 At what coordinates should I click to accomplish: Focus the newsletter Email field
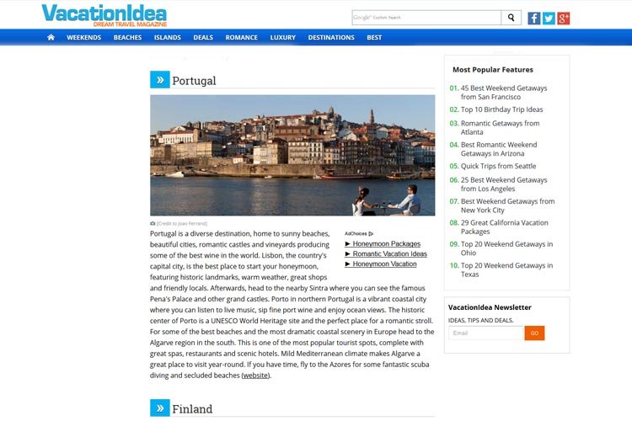(486, 333)
